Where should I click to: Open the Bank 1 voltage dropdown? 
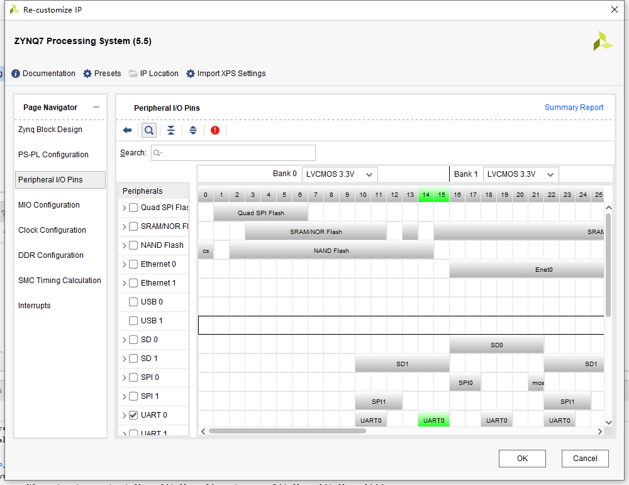(x=521, y=174)
